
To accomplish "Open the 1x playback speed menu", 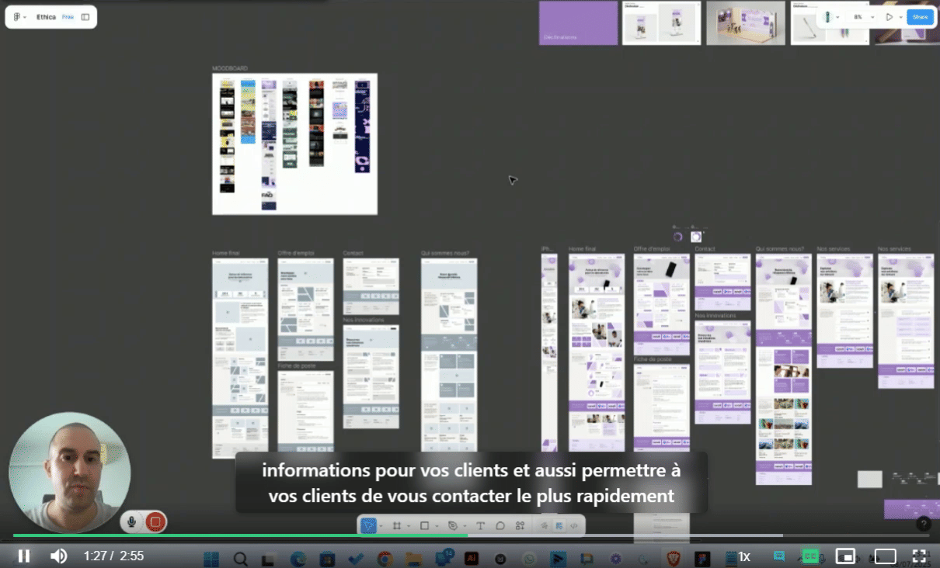I will coord(744,556).
